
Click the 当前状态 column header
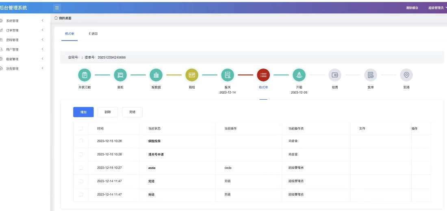[x=154, y=129]
